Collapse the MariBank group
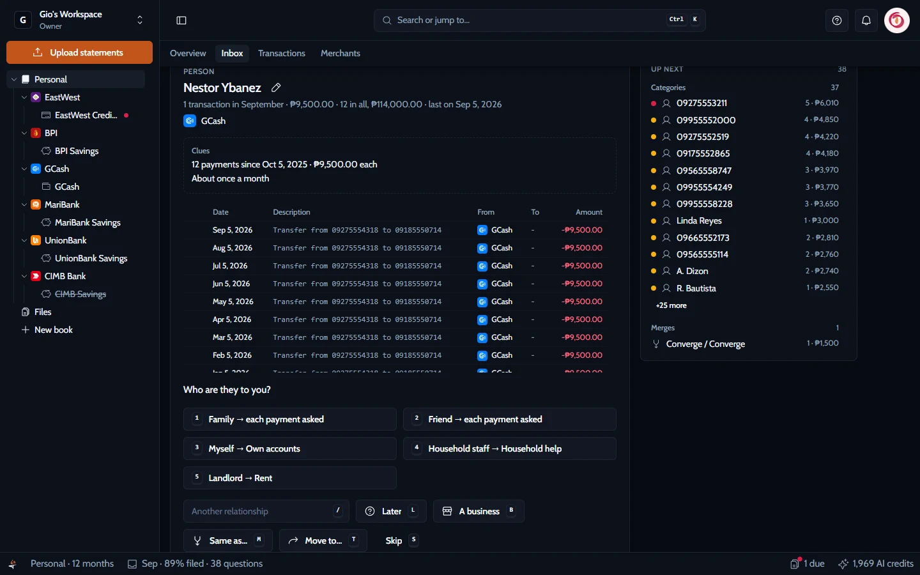 24,204
